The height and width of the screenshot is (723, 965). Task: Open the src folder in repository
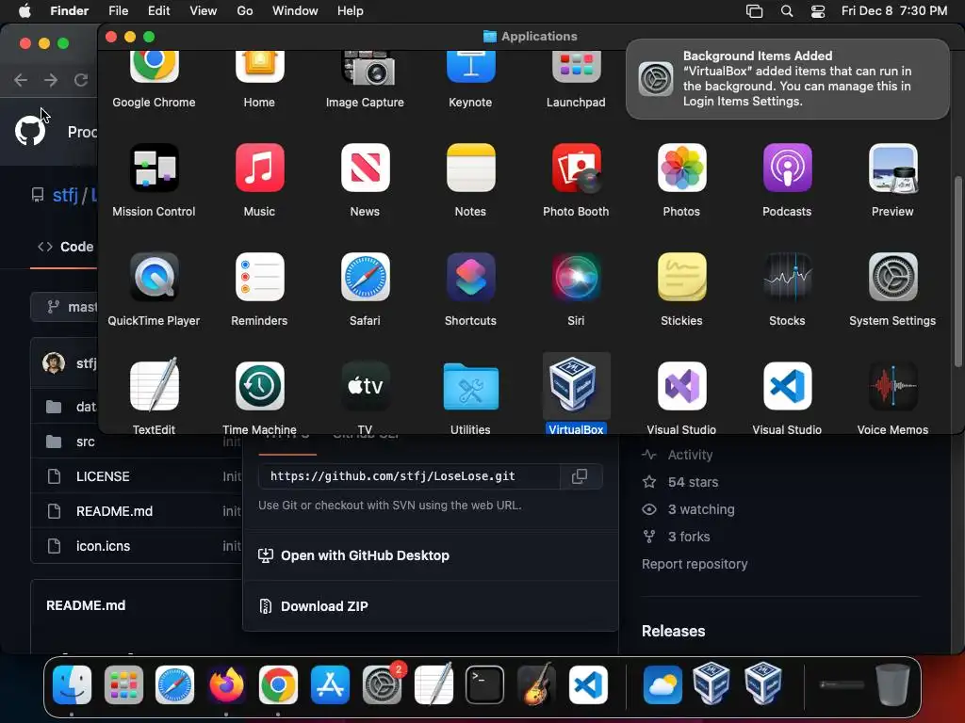click(86, 442)
